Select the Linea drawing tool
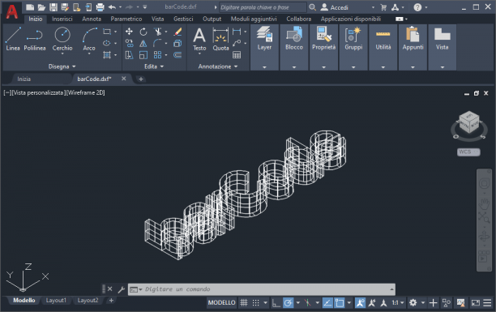Screen dimensions: 496x312 [x=13, y=39]
